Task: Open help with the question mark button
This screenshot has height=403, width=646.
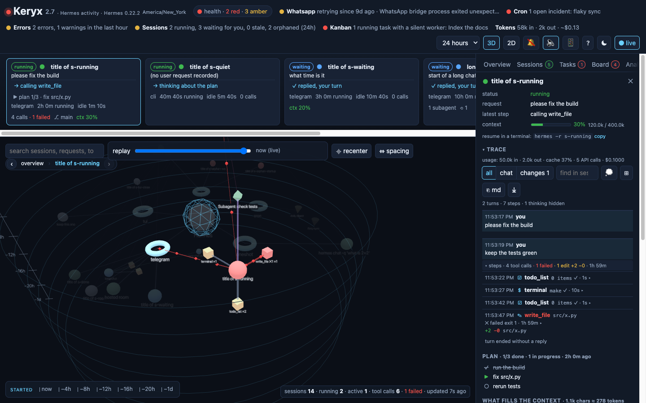Action: [x=588, y=43]
